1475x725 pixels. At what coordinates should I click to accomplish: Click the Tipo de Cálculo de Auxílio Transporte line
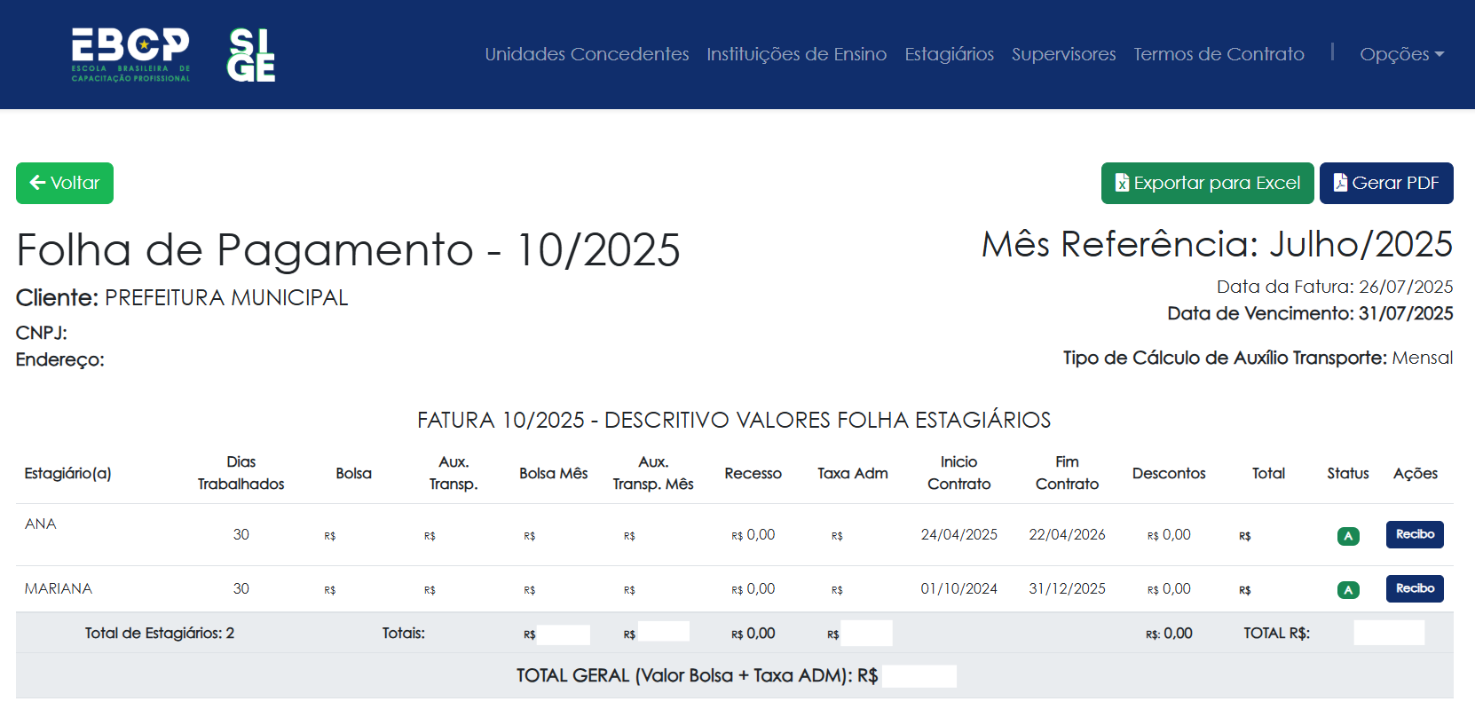coord(1258,358)
